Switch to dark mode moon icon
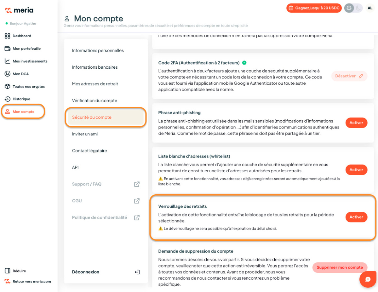The image size is (378, 292). [358, 8]
